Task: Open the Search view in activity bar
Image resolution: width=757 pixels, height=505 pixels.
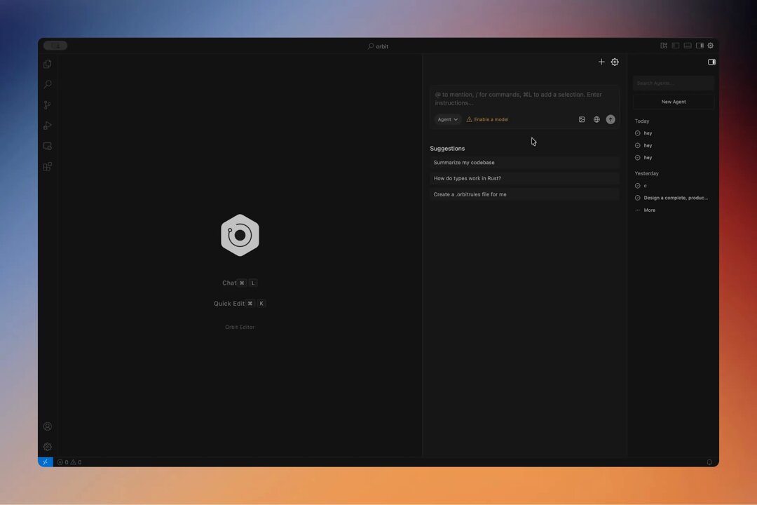Action: (48, 85)
